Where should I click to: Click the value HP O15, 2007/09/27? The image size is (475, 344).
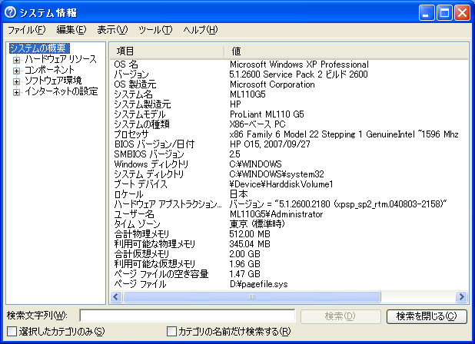click(x=270, y=144)
